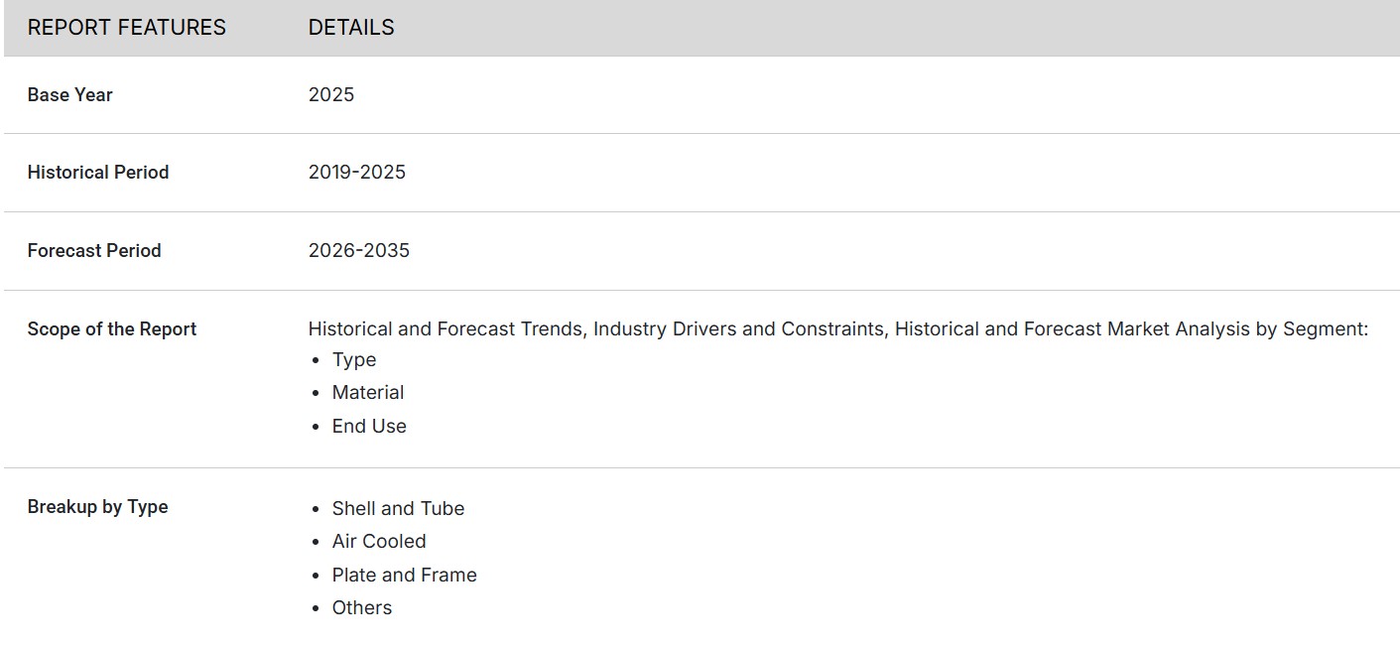Click the Material bullet item
This screenshot has height=646, width=1400.
click(x=367, y=393)
